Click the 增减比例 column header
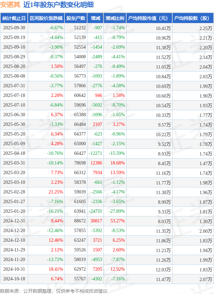Image resolution: width=214 pixels, height=294 pixels. click(x=115, y=18)
